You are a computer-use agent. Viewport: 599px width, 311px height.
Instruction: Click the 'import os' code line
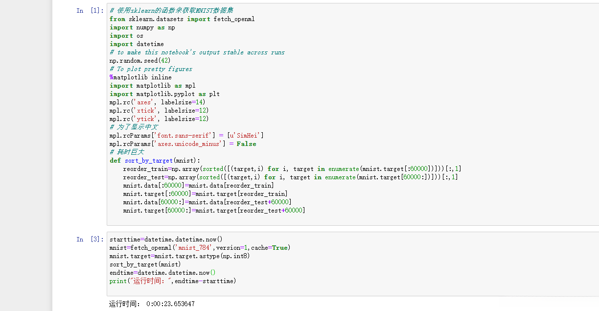pos(126,36)
